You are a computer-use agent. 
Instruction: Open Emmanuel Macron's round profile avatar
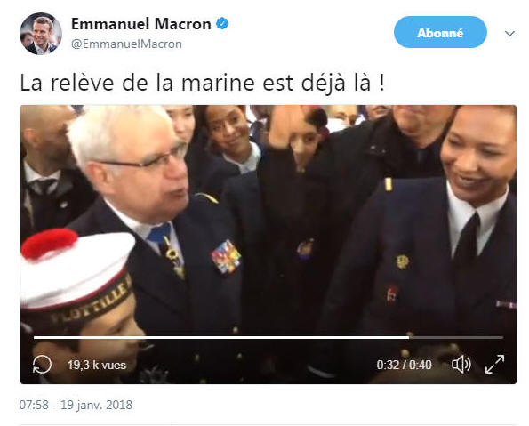click(x=41, y=34)
